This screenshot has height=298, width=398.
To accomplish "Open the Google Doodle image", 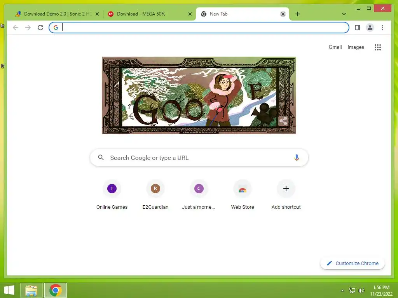I will [199, 95].
